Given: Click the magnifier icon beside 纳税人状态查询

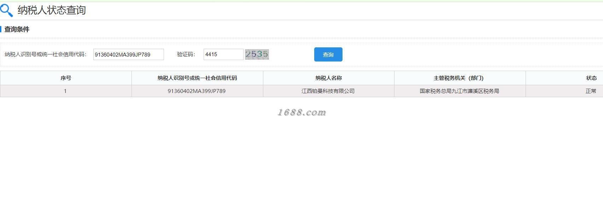Looking at the screenshot, I should [x=6, y=10].
